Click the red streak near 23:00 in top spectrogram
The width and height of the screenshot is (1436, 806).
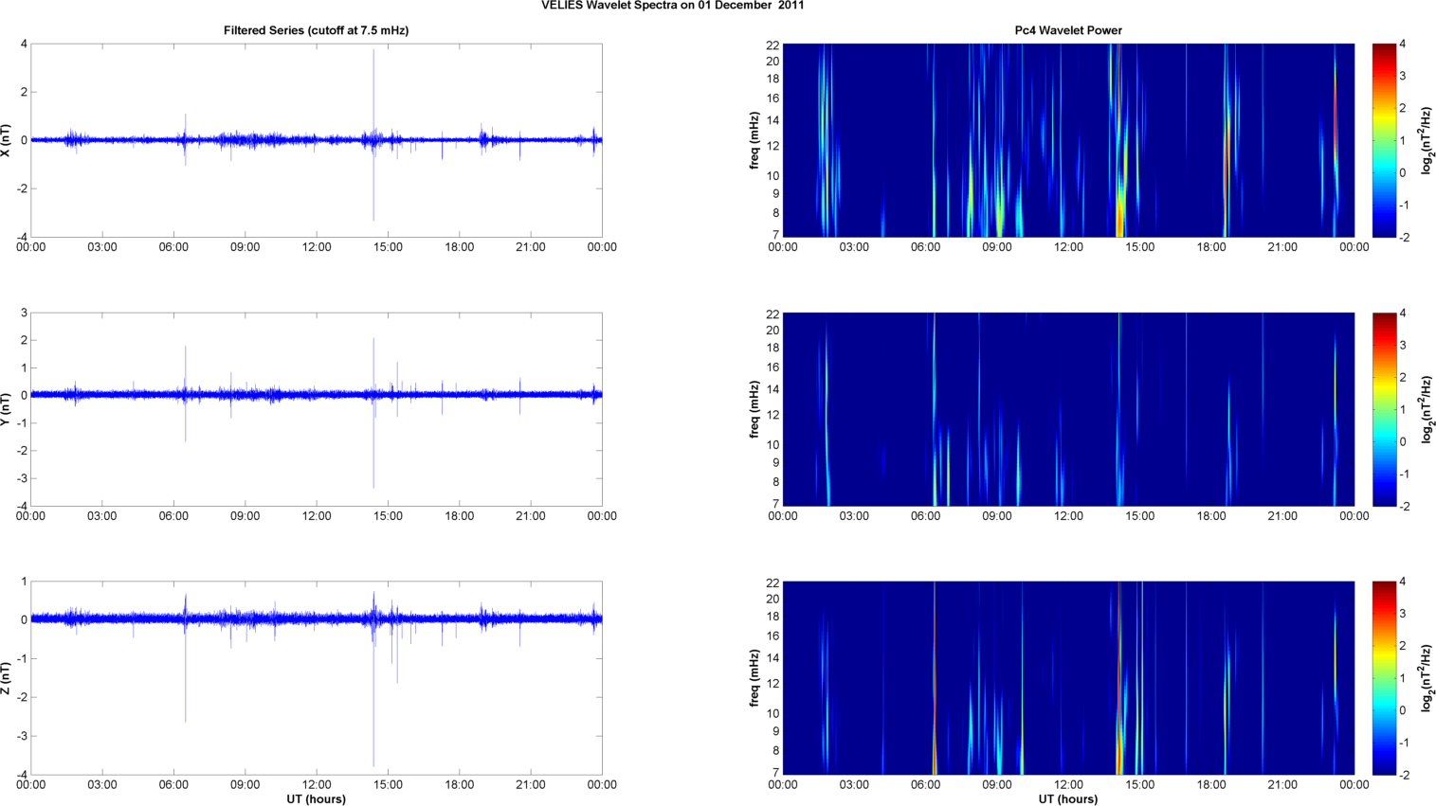pos(1335,114)
